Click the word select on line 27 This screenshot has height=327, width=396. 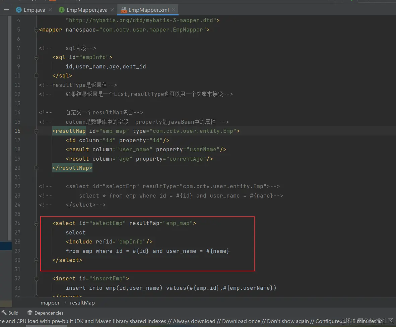tap(75, 233)
